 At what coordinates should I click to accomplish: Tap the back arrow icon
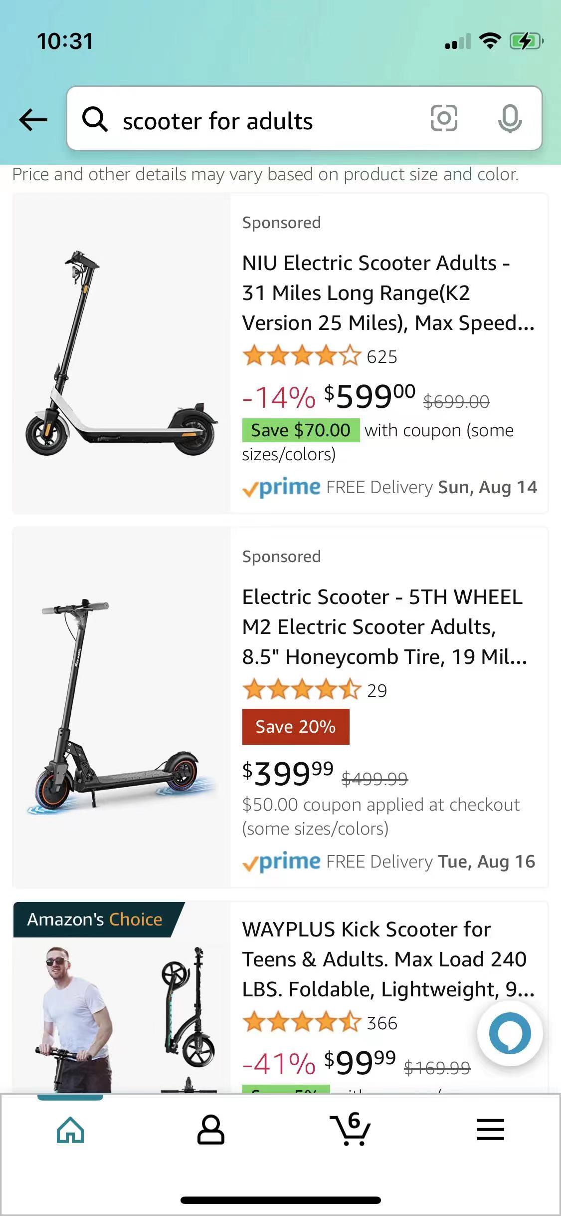point(33,120)
